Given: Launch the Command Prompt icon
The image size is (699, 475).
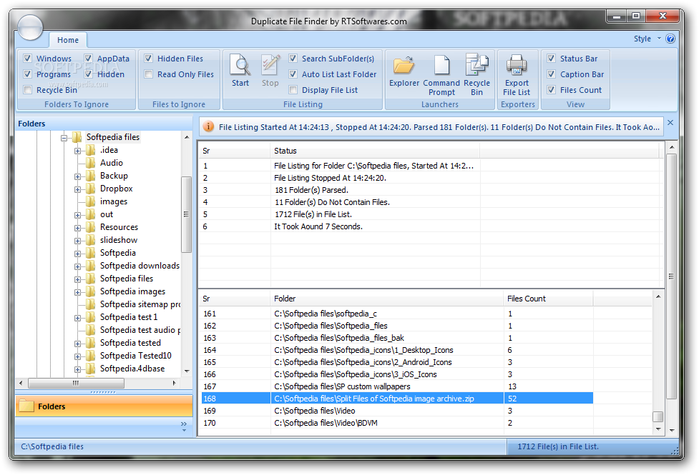Looking at the screenshot, I should (x=441, y=65).
